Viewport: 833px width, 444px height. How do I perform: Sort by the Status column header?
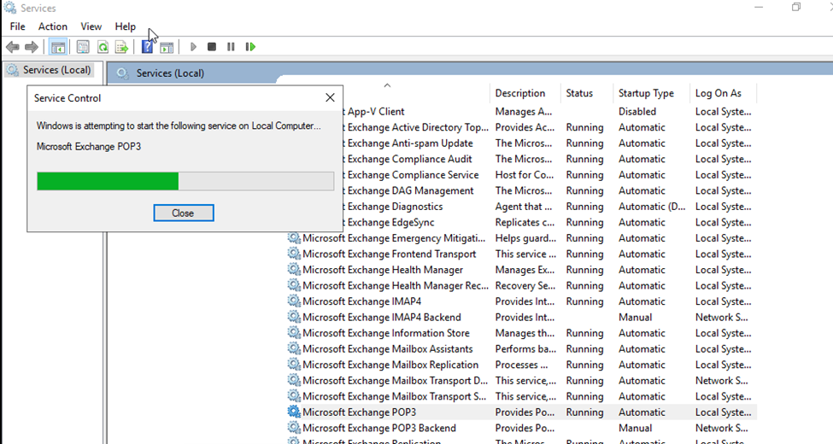pos(579,93)
